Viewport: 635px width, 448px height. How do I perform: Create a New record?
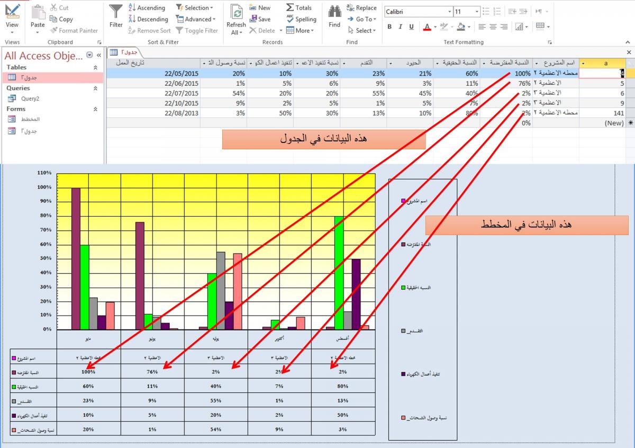coord(259,8)
